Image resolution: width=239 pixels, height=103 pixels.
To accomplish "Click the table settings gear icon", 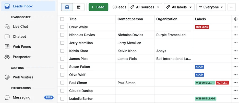I will tap(235, 19).
